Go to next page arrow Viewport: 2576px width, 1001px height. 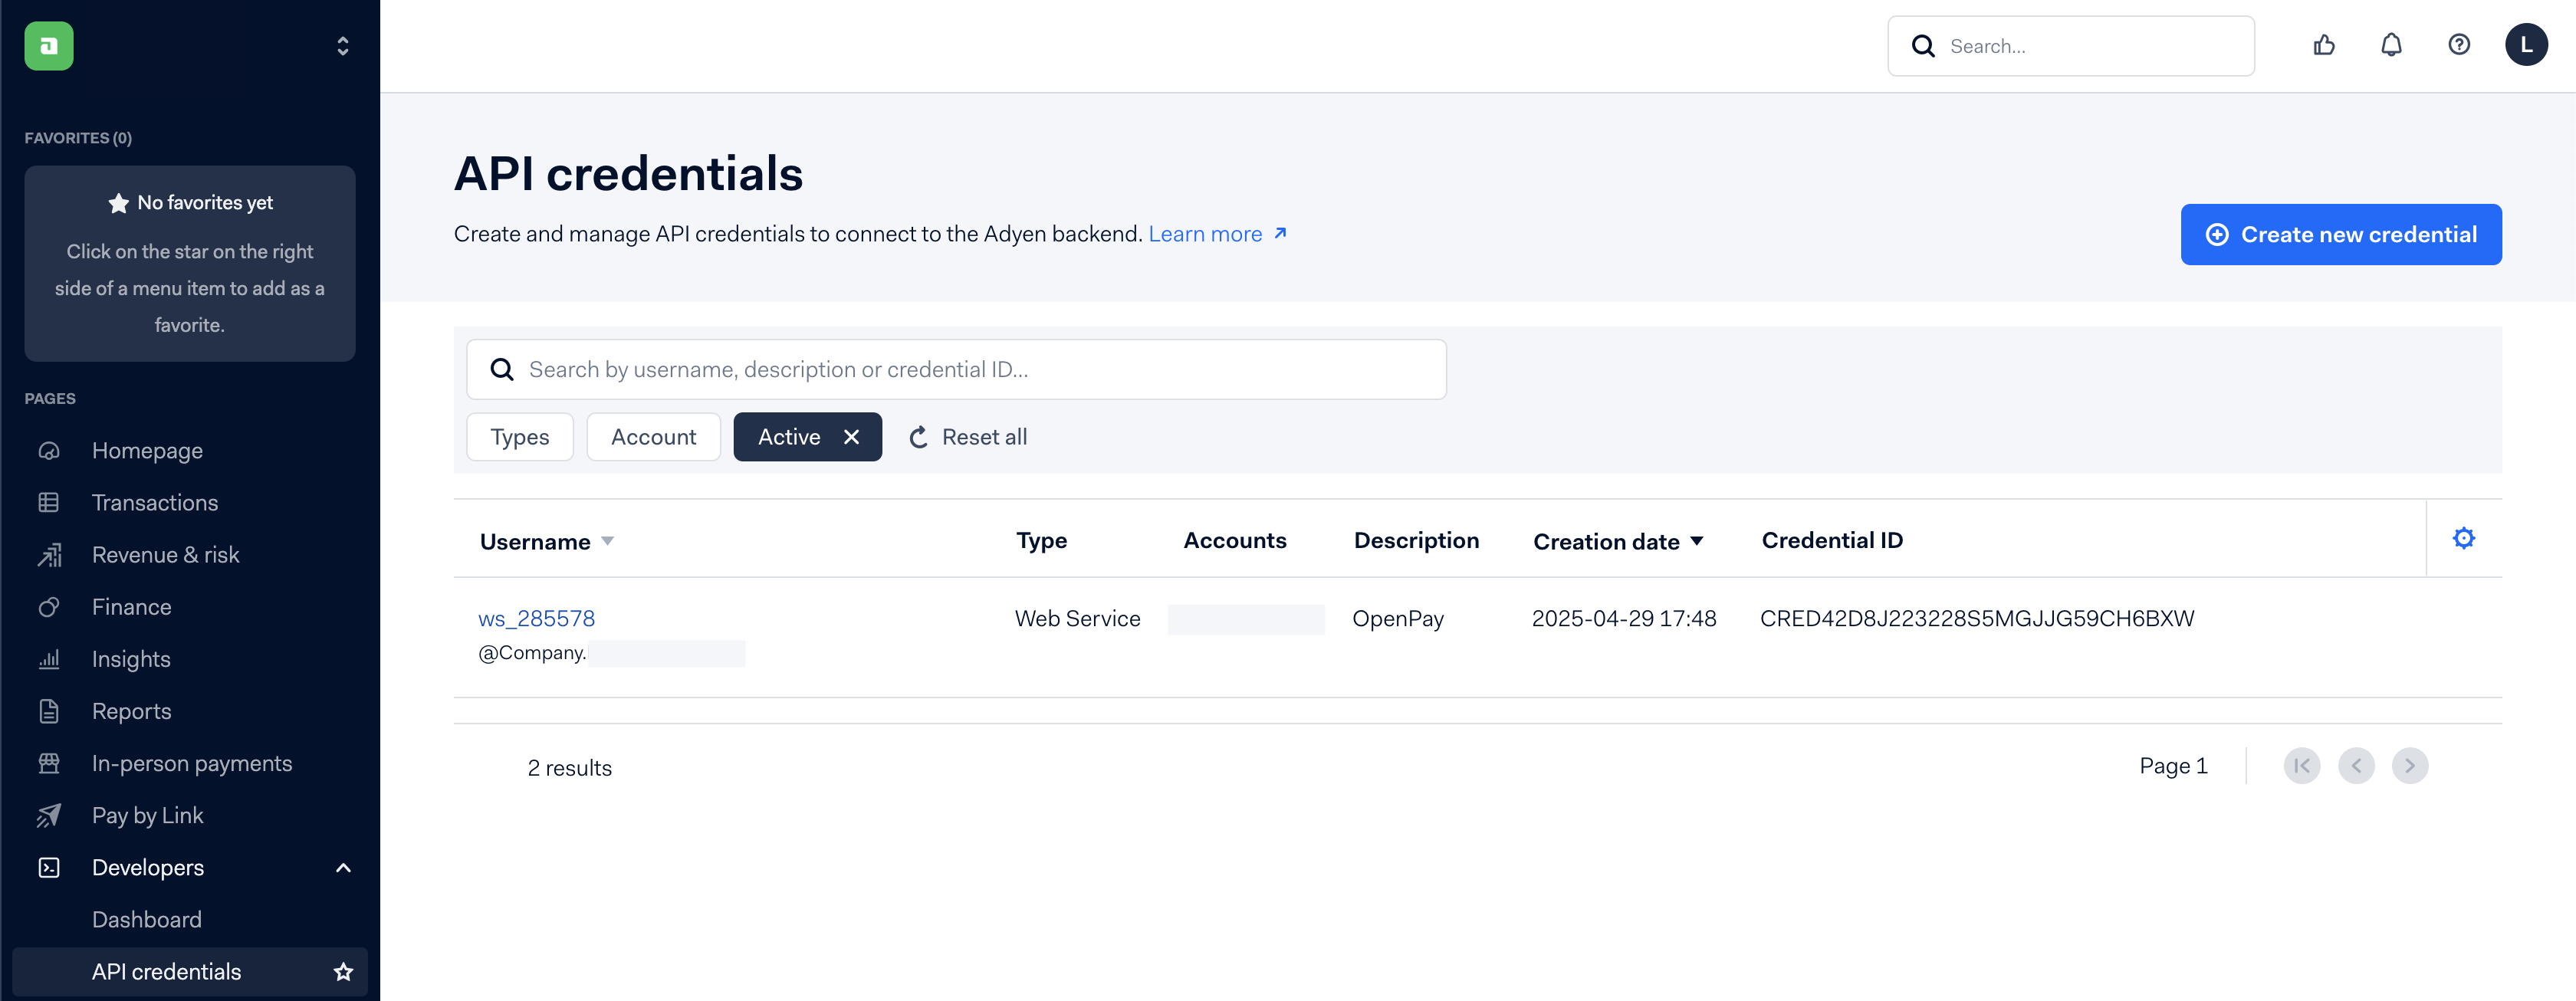tap(2410, 766)
